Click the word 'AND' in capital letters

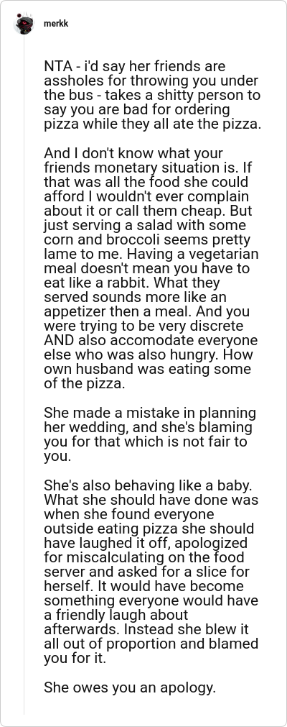[59, 341]
